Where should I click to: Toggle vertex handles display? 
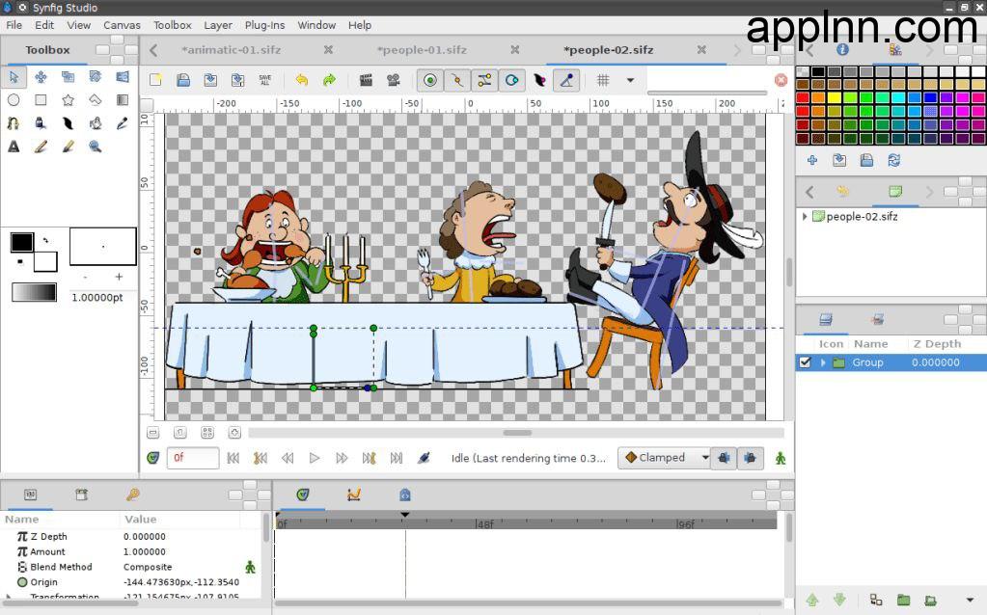click(457, 80)
